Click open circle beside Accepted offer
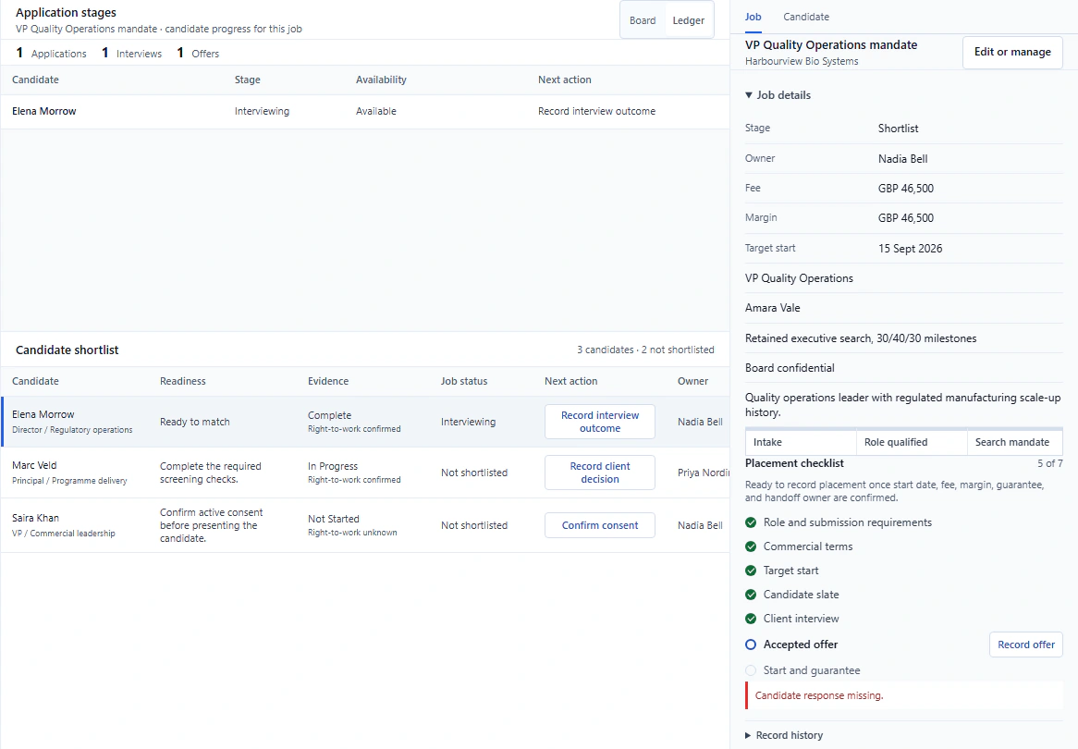The height and width of the screenshot is (749, 1078). click(751, 645)
